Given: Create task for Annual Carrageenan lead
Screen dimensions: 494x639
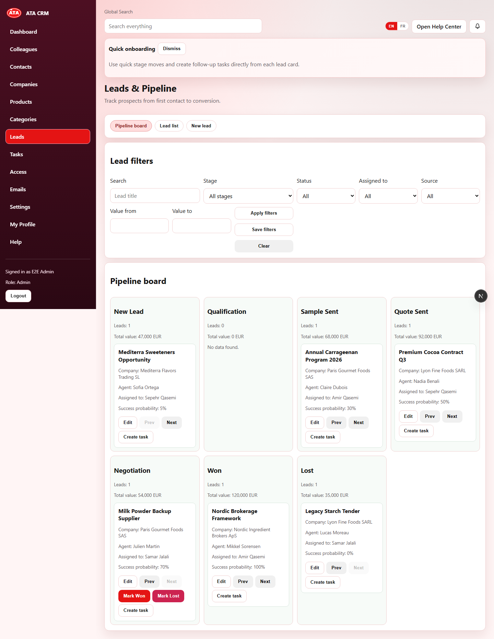Looking at the screenshot, I should pos(323,437).
